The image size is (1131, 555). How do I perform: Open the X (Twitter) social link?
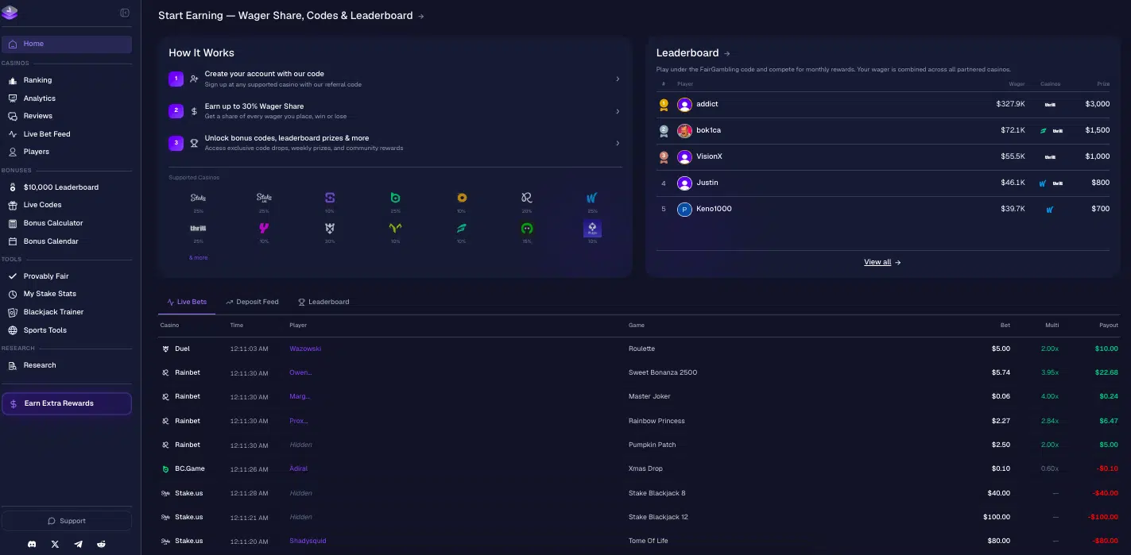tap(55, 544)
